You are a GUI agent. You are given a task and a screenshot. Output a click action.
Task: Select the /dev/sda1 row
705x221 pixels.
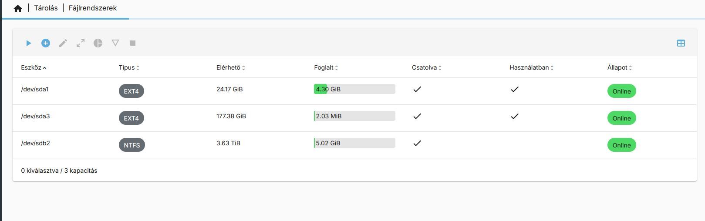pos(35,89)
